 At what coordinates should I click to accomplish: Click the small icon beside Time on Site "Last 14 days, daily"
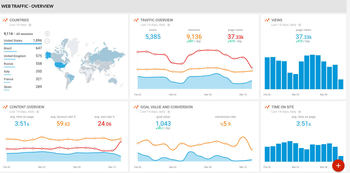coord(300,112)
